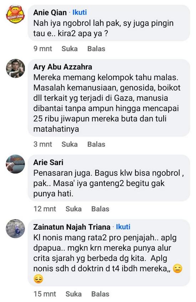Screen dimensions: 196x302
Task: Open Ary Abu Azzahra's name link
Action: tap(63, 67)
